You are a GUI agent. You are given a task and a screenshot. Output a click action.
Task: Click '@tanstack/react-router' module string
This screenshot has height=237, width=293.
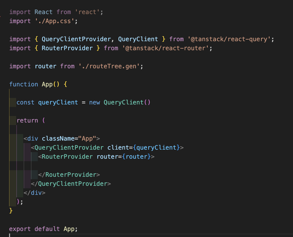tap(166, 48)
